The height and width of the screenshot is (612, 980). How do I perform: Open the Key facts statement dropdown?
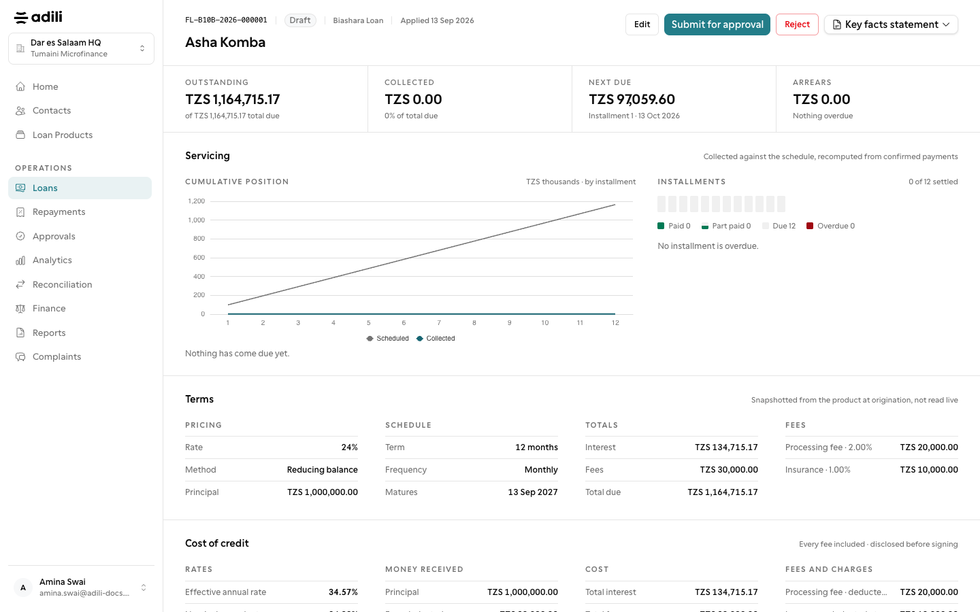891,24
